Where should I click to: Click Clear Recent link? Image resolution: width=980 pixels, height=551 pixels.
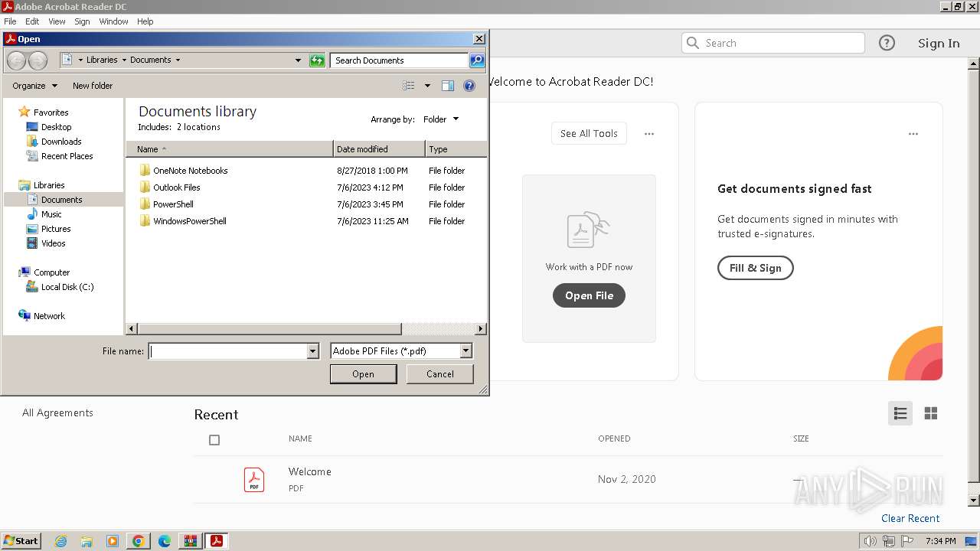click(x=910, y=518)
